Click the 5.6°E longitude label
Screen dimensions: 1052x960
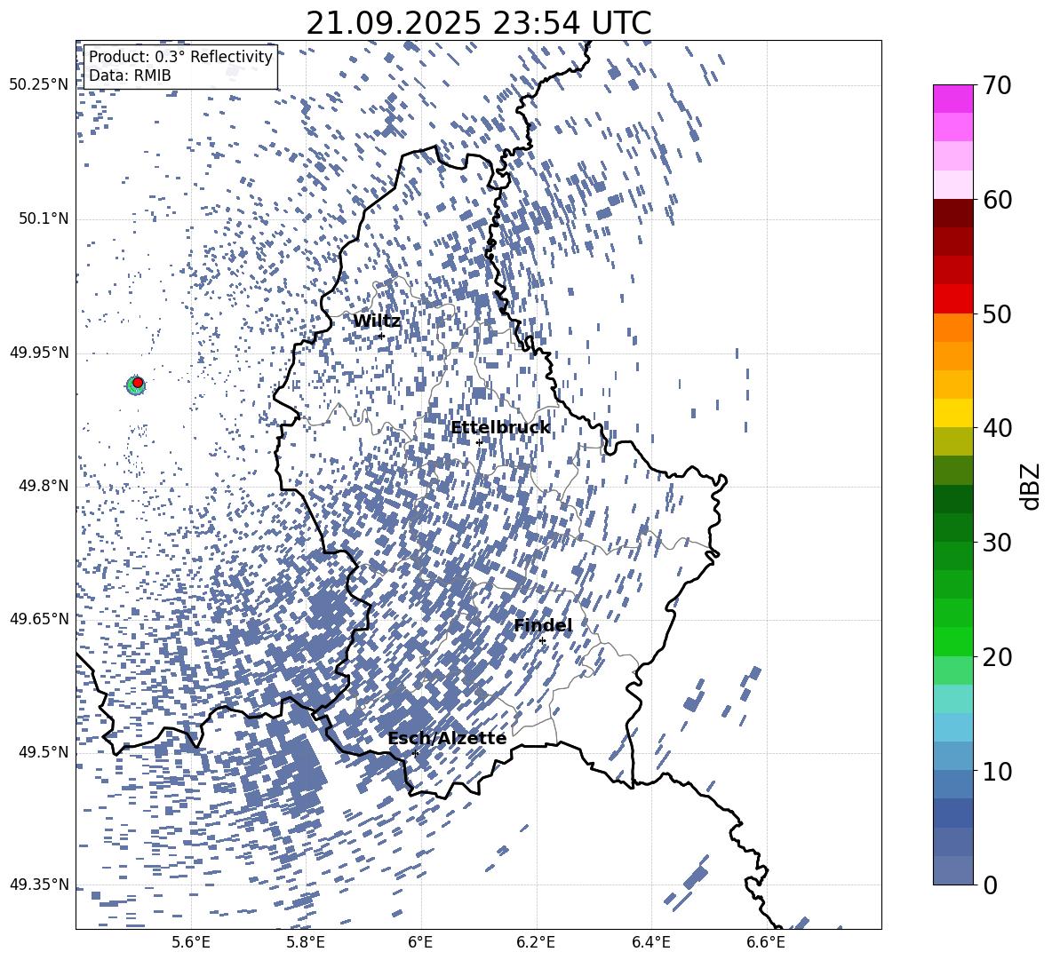tap(190, 943)
